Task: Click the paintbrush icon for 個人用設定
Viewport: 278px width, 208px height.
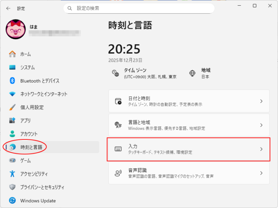Action: 12,107
